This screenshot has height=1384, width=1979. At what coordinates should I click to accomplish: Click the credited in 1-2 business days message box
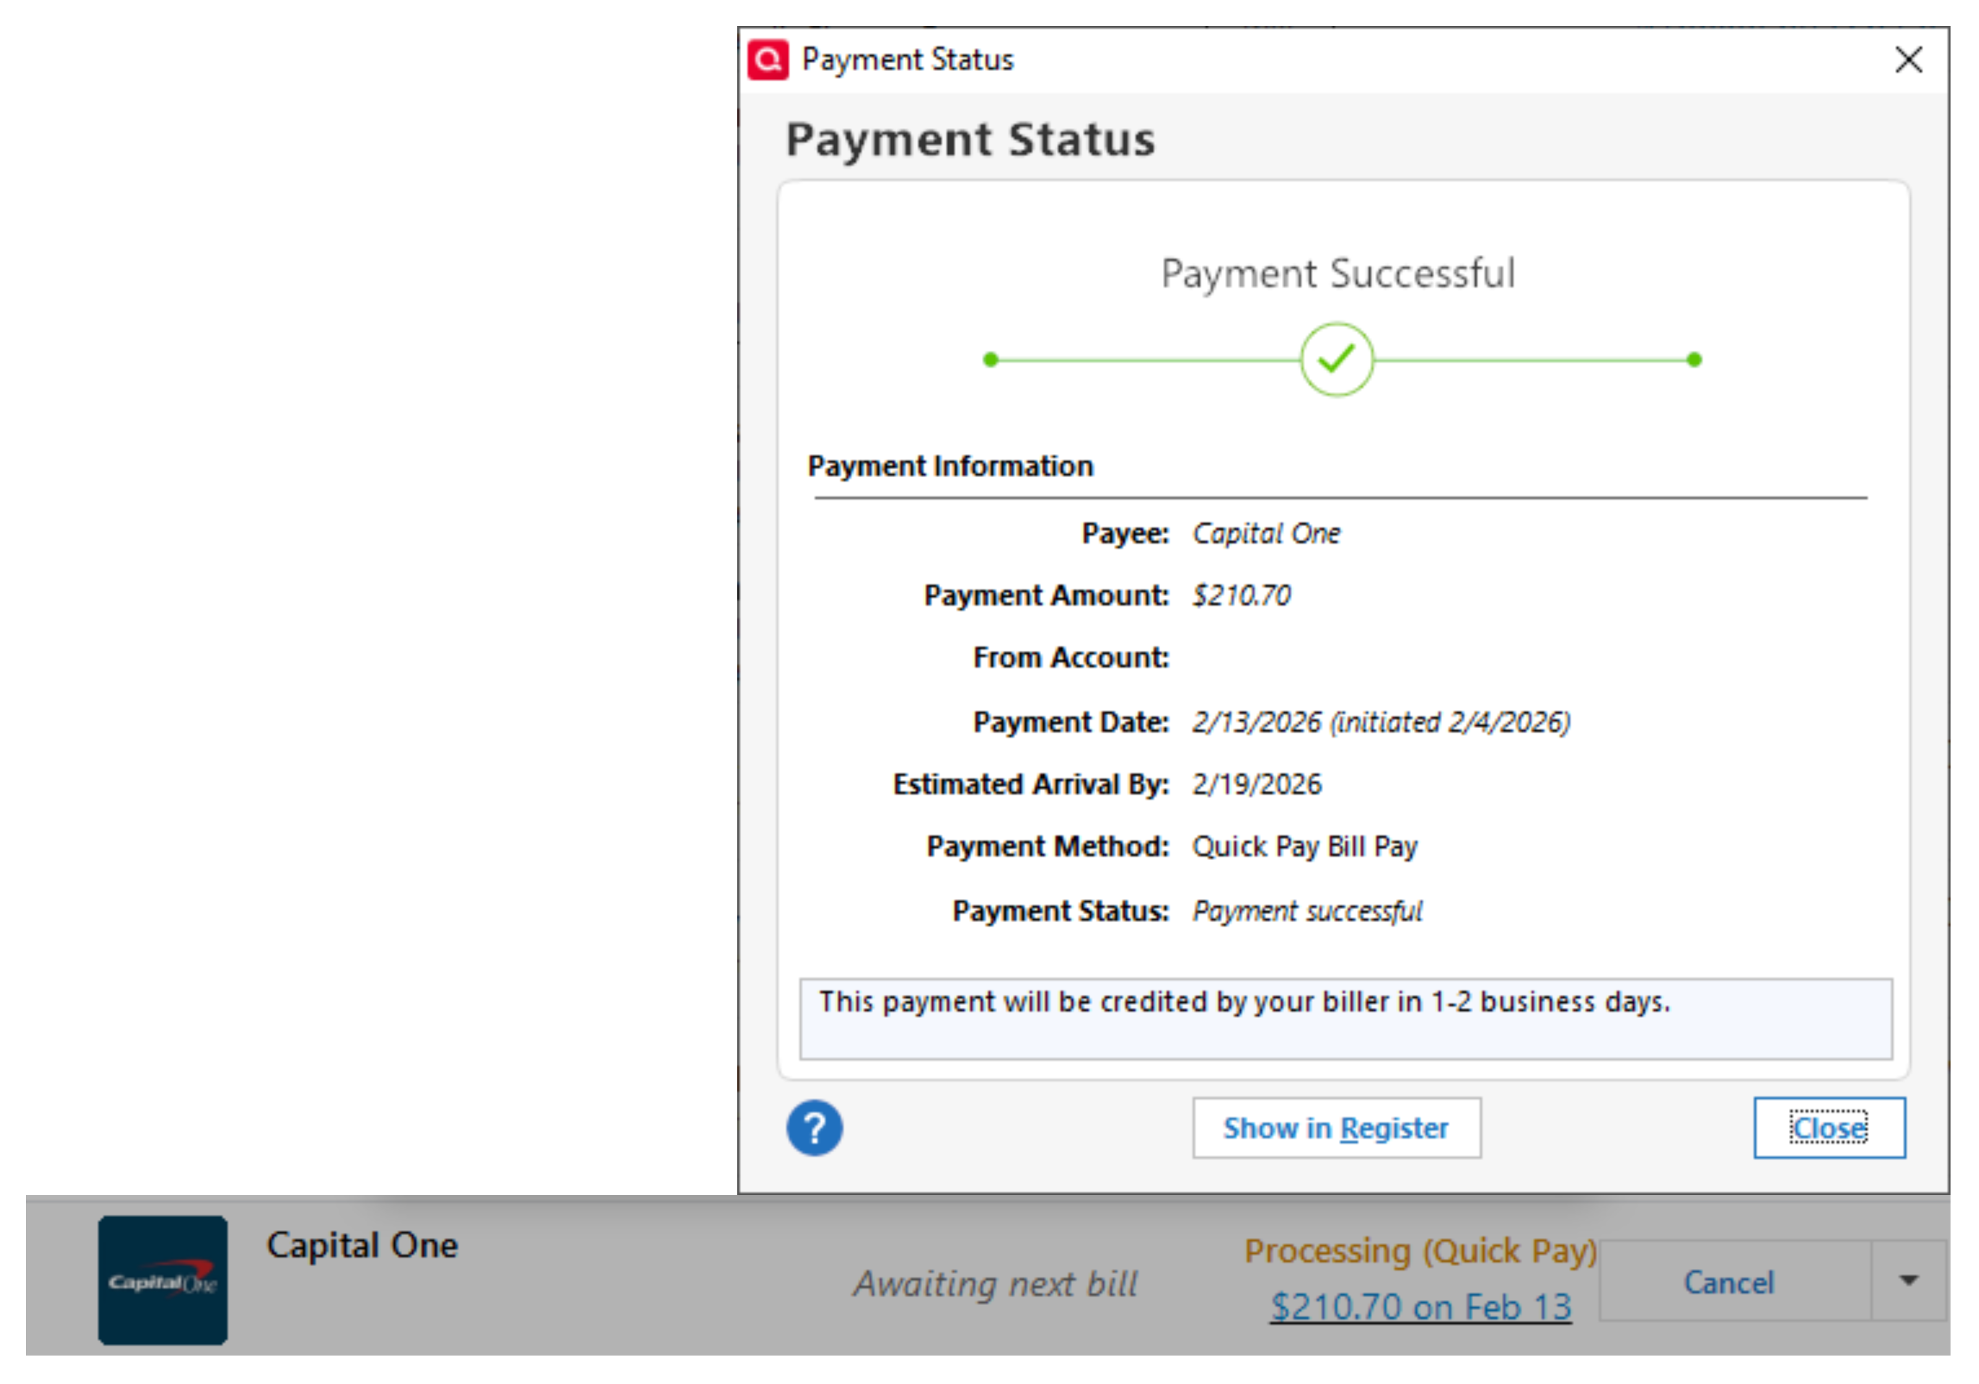click(1345, 1019)
